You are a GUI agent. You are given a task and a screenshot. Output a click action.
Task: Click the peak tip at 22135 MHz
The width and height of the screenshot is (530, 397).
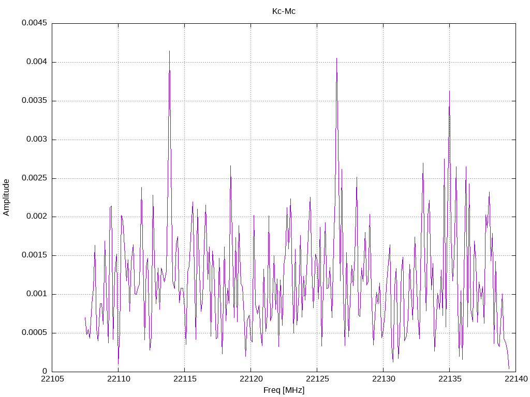[449, 91]
